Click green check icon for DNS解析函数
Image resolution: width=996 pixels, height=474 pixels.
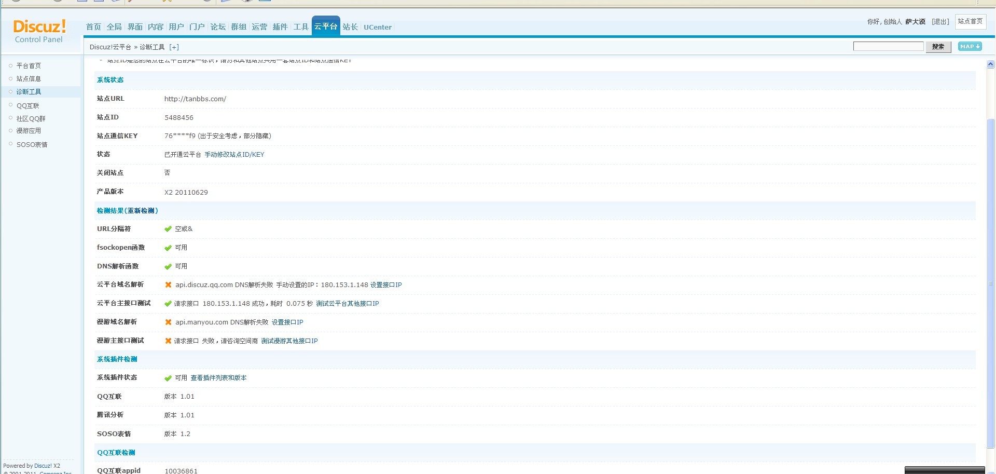(x=168, y=266)
